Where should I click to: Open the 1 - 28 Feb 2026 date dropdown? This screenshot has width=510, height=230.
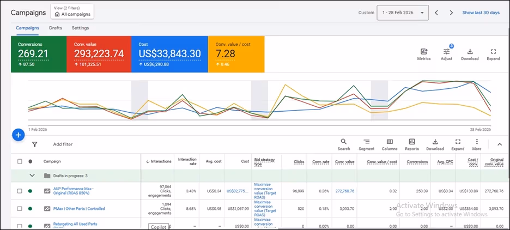tap(403, 13)
